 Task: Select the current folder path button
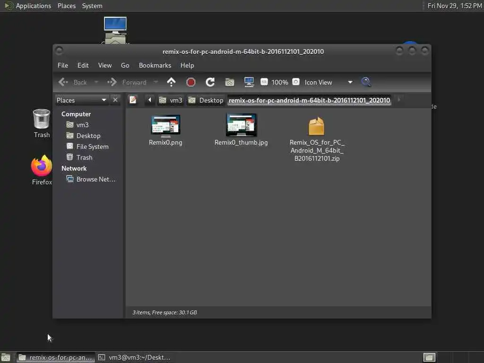point(309,100)
